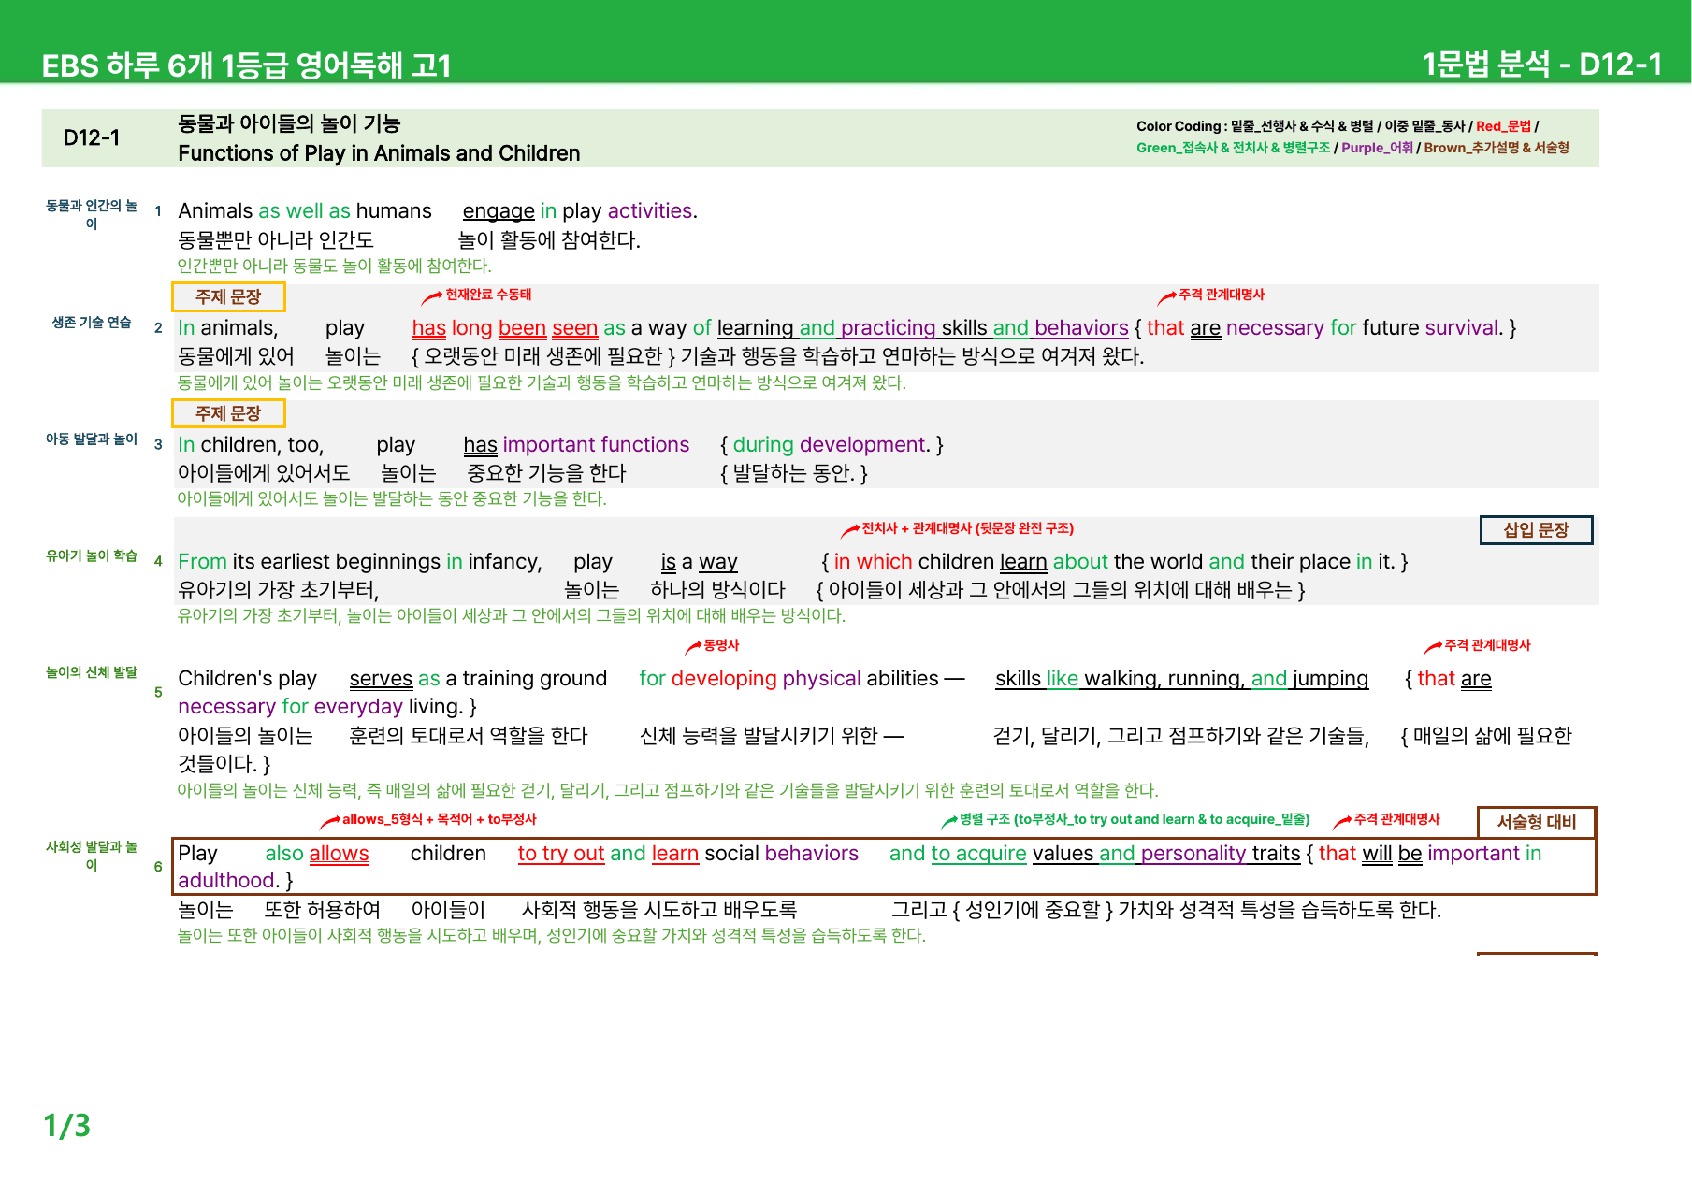1692x1196 pixels.
Task: Click 'walking, running, and jumping' in sentence 5
Action: 1225,679
